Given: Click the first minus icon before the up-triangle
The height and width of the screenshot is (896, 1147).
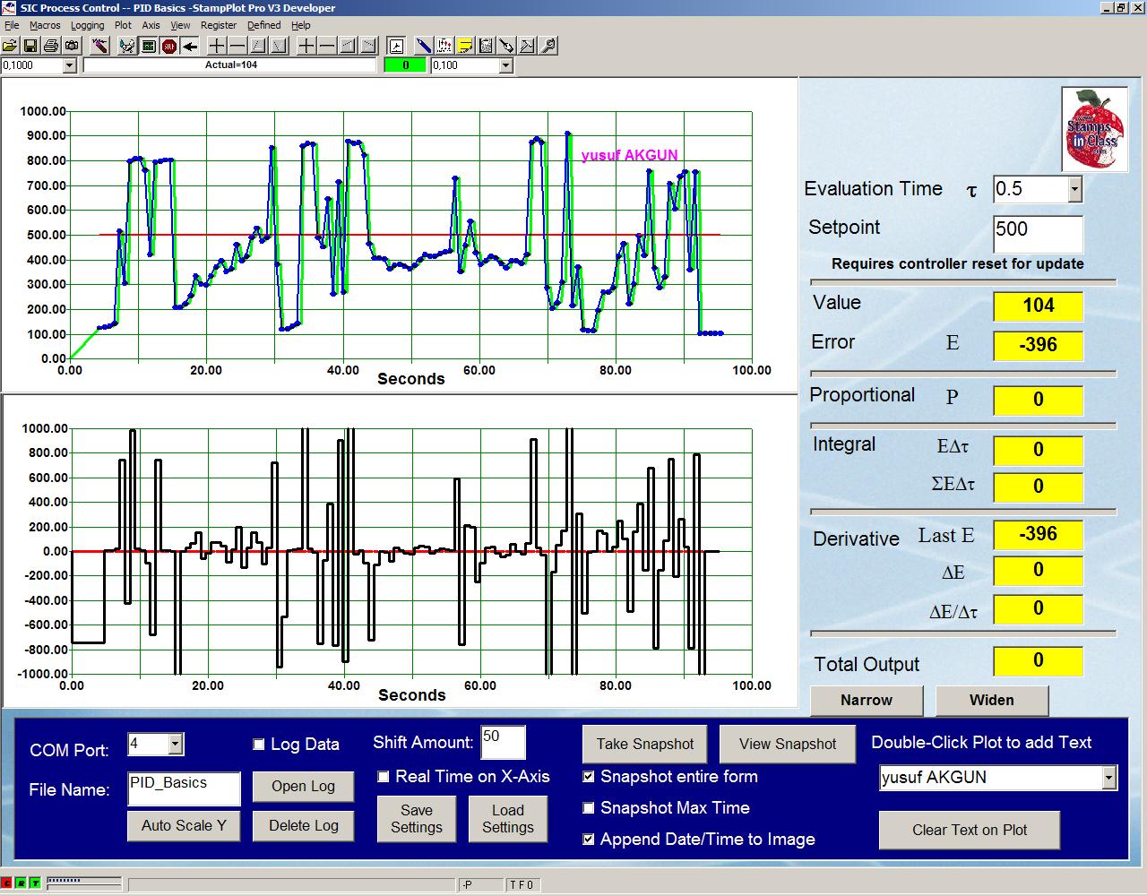Looking at the screenshot, I should coord(237,45).
